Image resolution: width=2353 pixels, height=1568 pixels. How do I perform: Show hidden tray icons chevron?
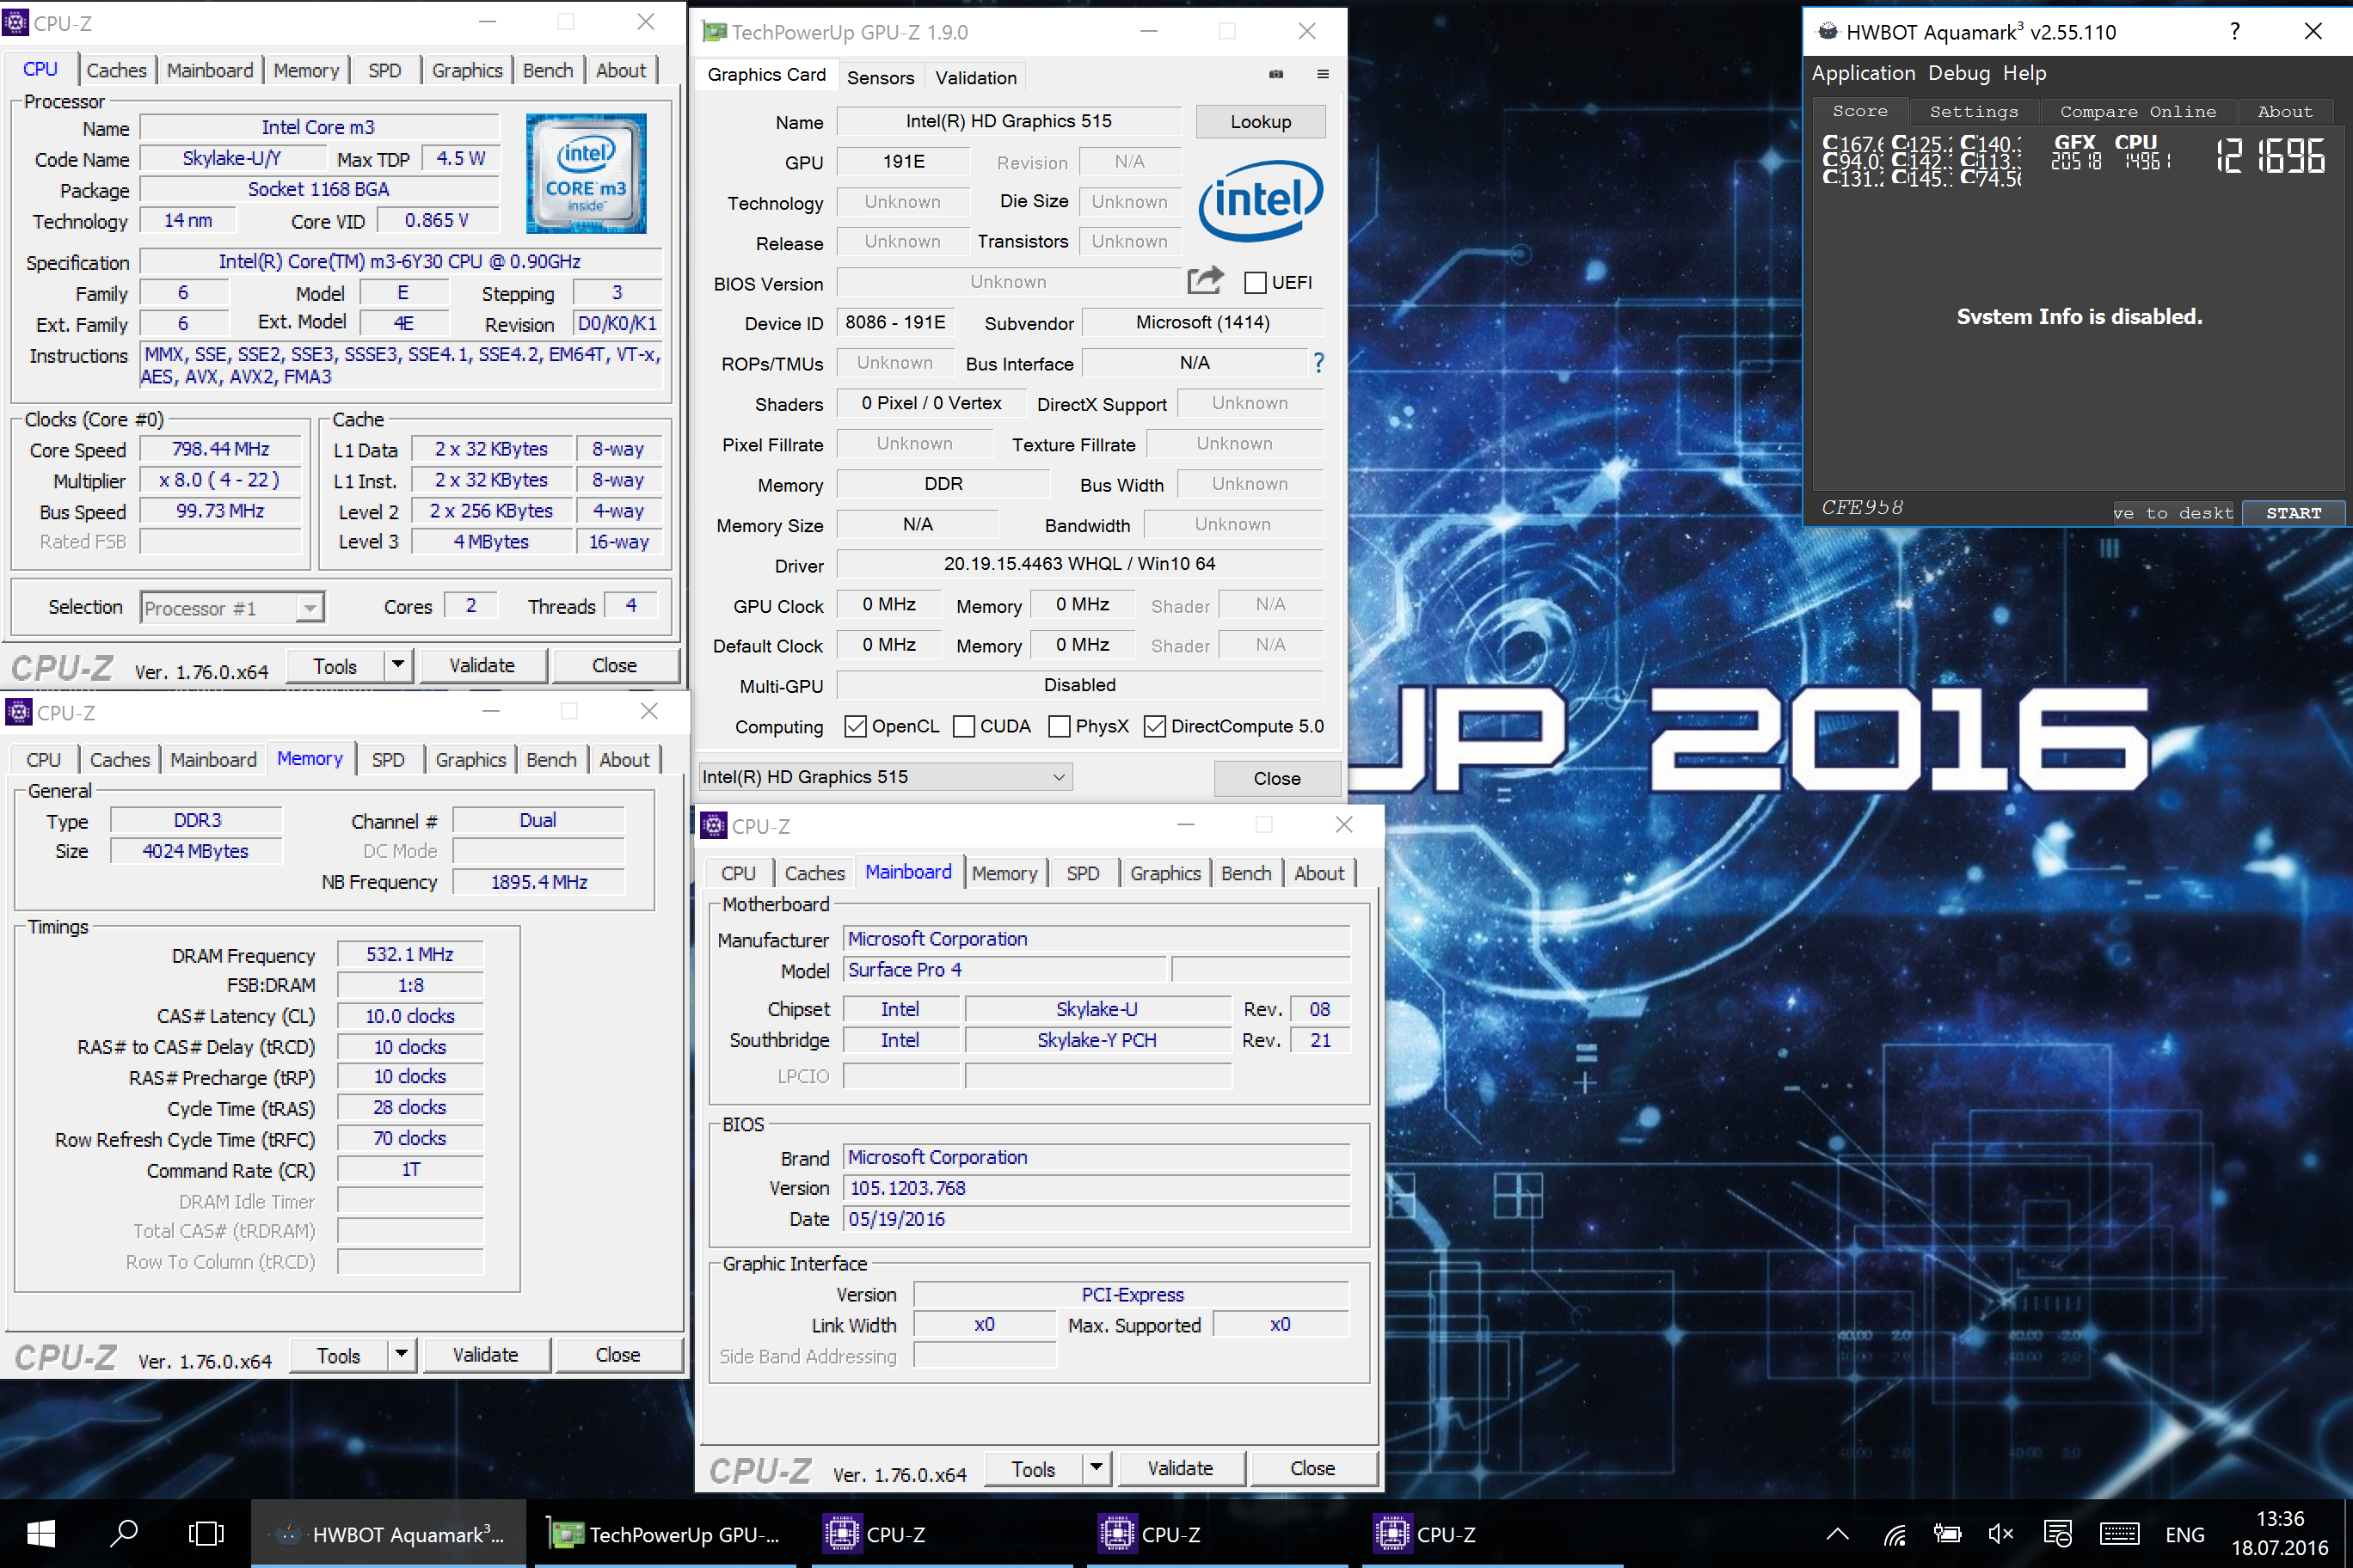coord(1838,1534)
